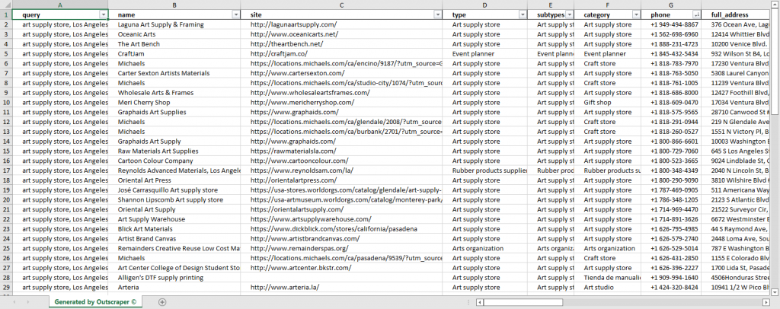Open the query column filter dropdown
The height and width of the screenshot is (309, 780).
tap(104, 14)
